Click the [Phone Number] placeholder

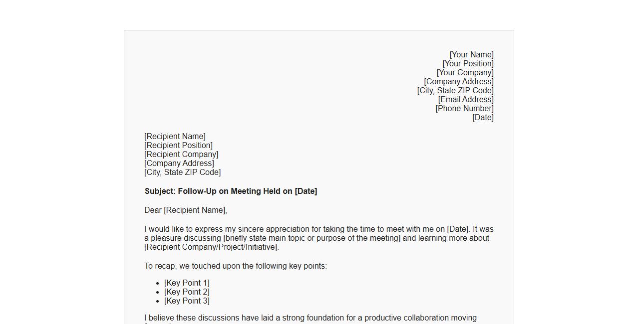tap(464, 109)
